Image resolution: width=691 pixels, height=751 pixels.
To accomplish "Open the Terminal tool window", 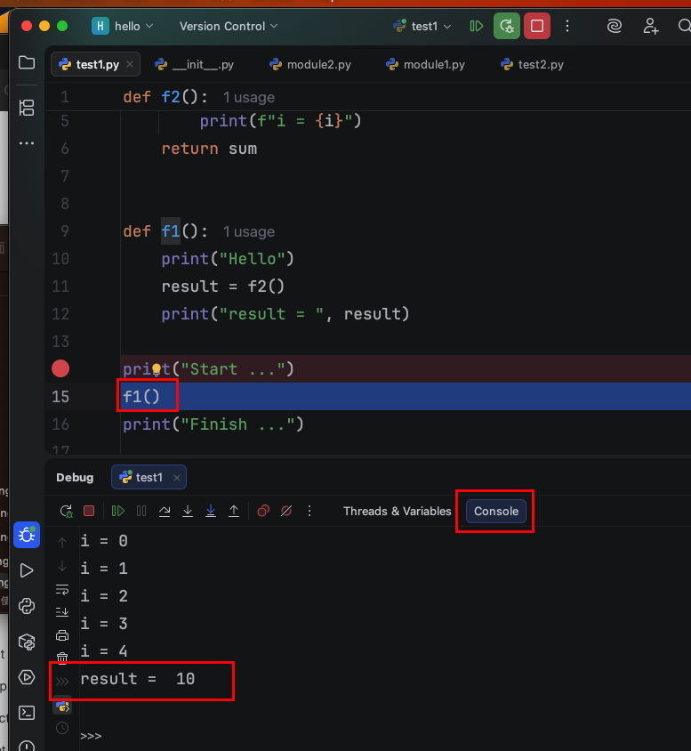I will (27, 713).
